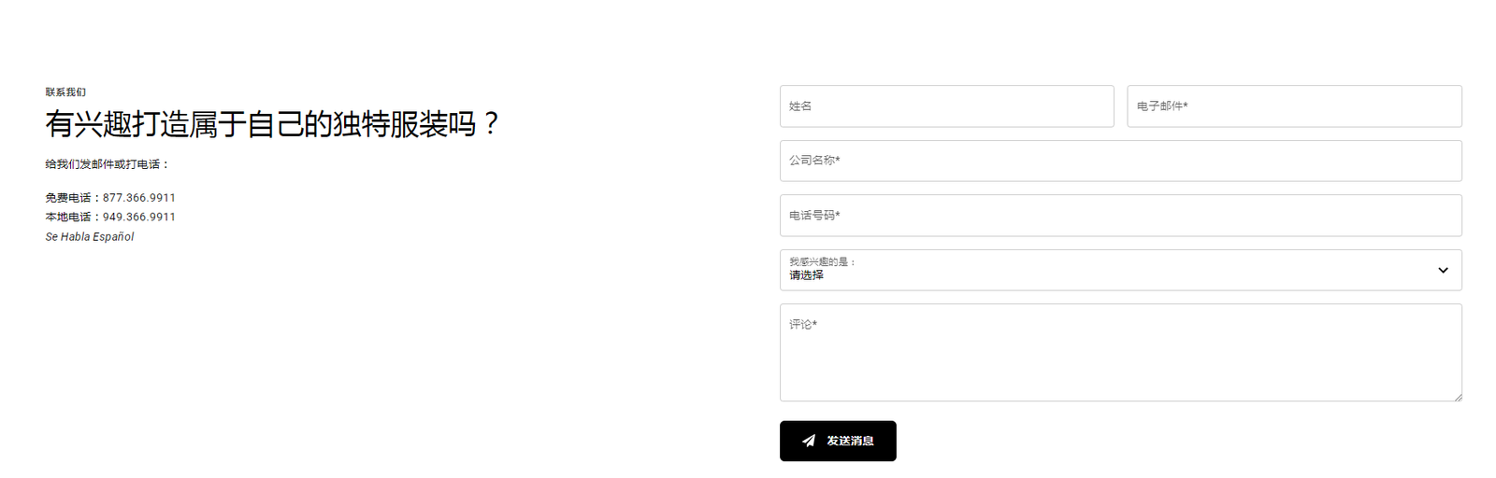Click the toll-free number 877.366.9911
1496x478 pixels.
(x=139, y=198)
